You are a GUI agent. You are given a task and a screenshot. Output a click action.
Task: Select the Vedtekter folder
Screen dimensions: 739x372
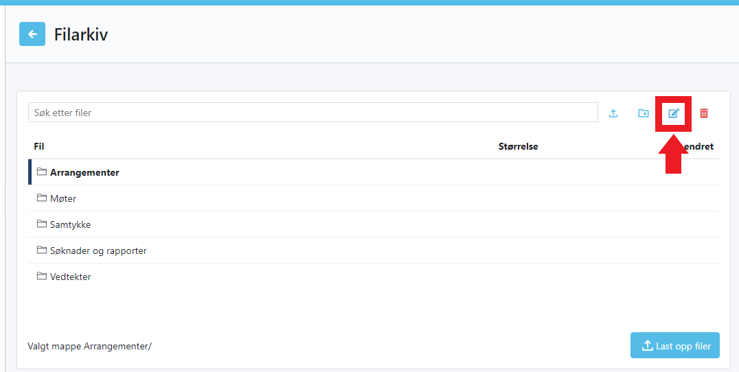(71, 277)
